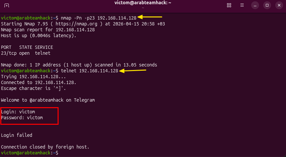This screenshot has width=286, height=157.
Task: Click the last empty shell prompt
Action: coord(59,152)
